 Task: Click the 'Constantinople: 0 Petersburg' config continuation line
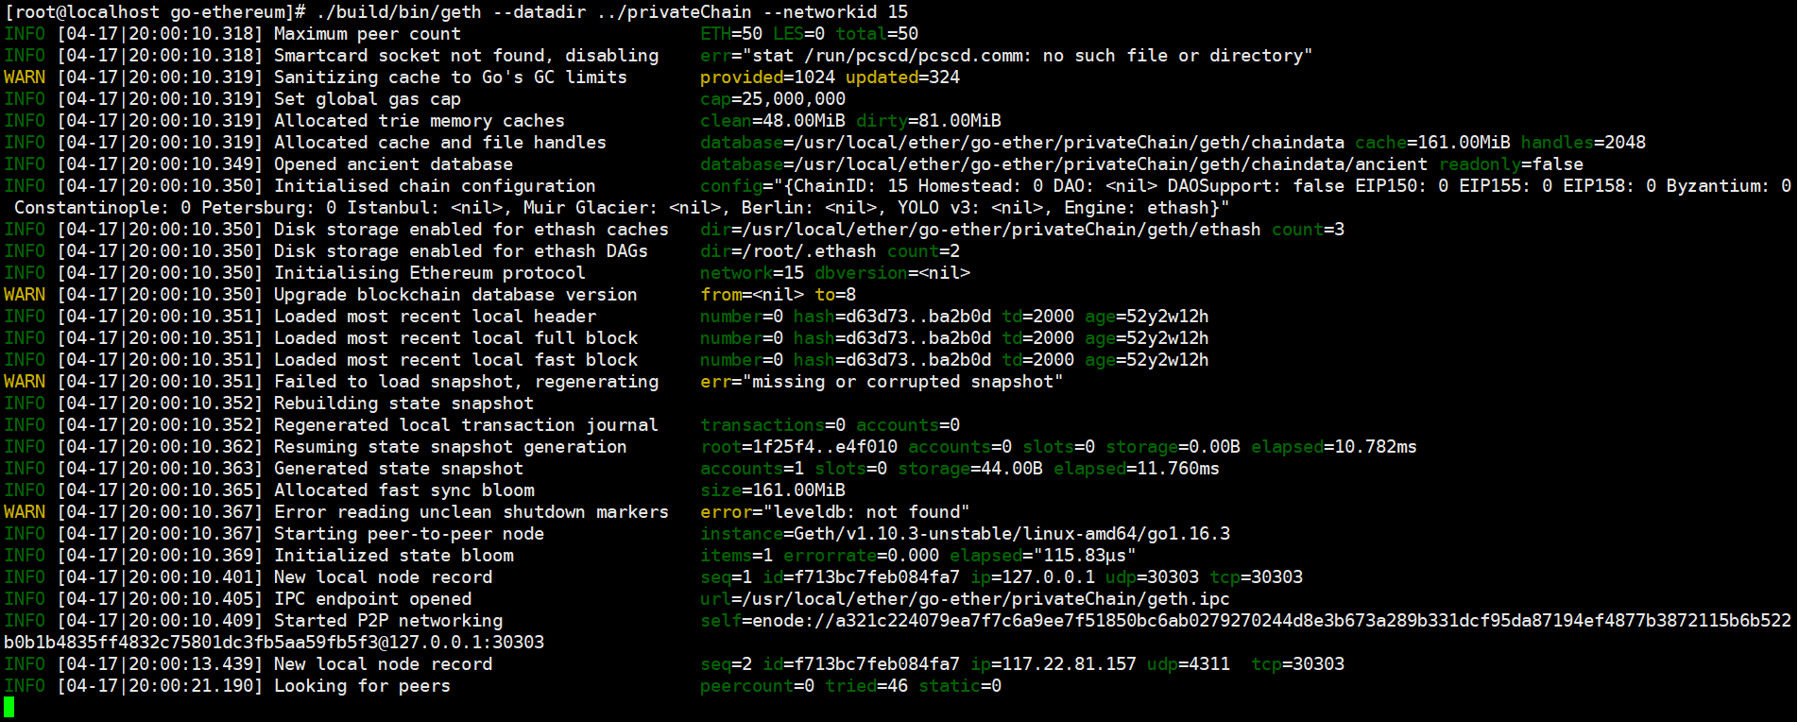click(622, 208)
